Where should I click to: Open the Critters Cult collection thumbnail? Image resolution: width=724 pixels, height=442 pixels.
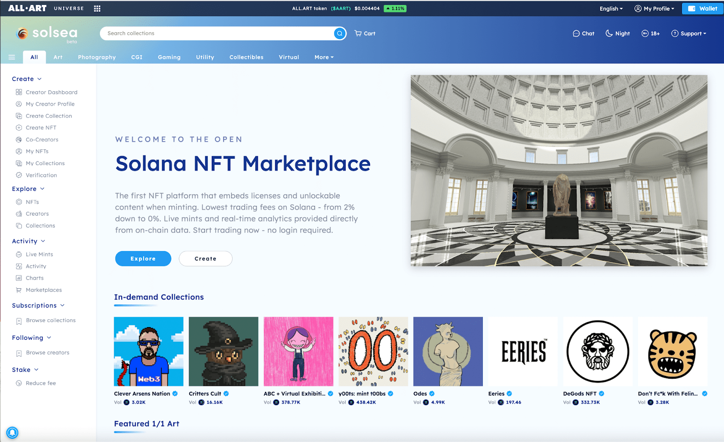[x=224, y=352]
